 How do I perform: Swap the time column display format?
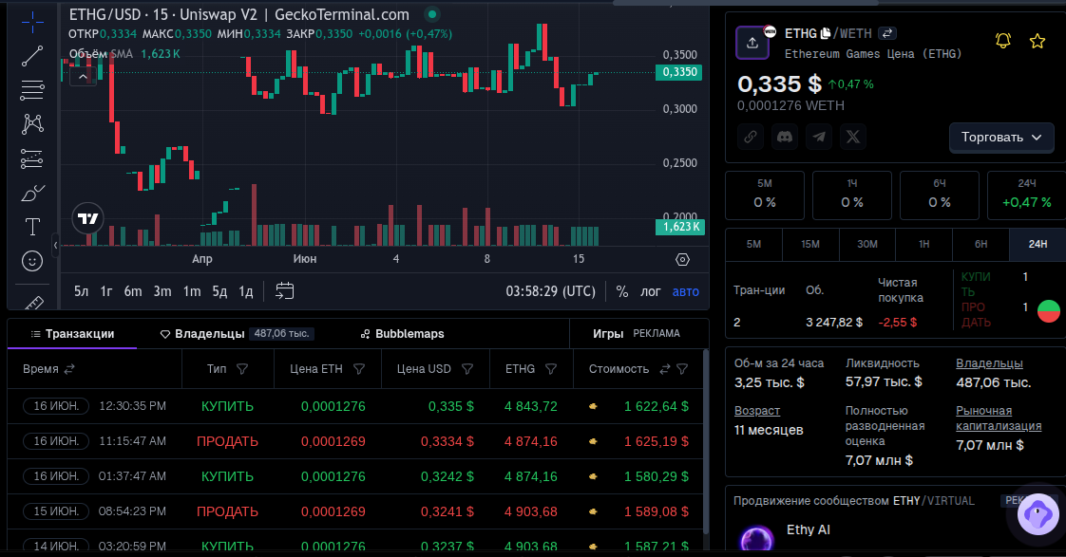pos(69,369)
